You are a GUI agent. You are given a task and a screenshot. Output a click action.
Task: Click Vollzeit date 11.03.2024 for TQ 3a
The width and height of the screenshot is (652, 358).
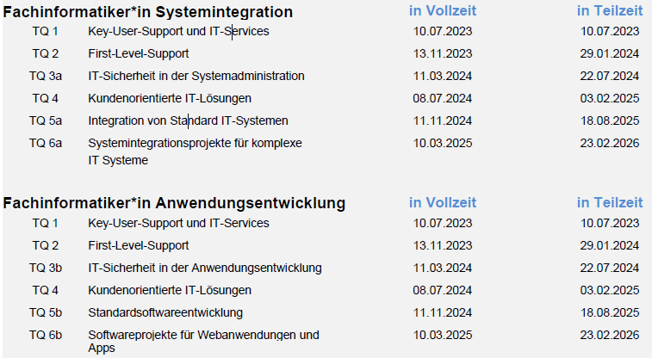tap(443, 76)
